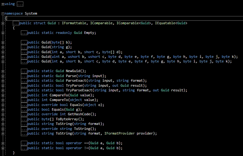243x156 pixels.
Task: Open ellipsis box before Guid(string g)
Action: tap(24, 47)
